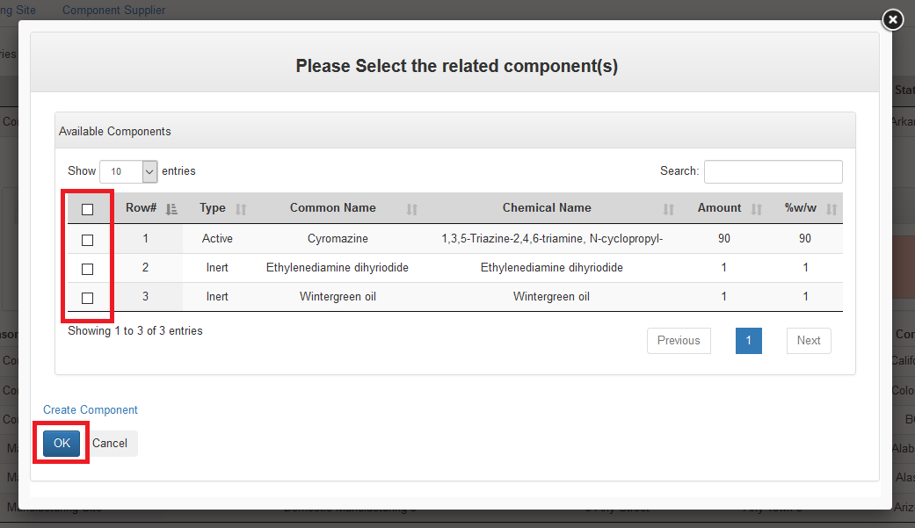
Task: Select the Ethylenediamine dihyriodide checkbox
Action: coord(87,268)
